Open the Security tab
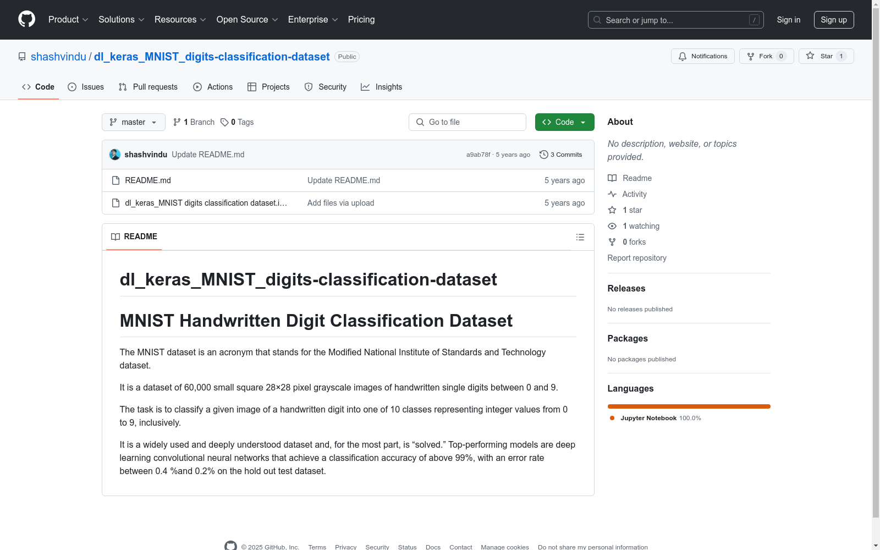 (326, 87)
